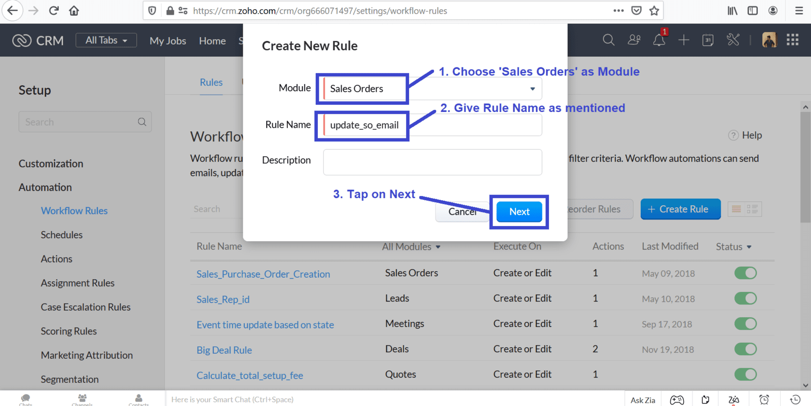Open the My Jobs menu item
811x406 pixels.
168,41
